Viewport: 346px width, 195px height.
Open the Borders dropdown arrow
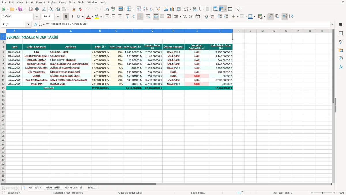pyautogui.click(x=238, y=17)
